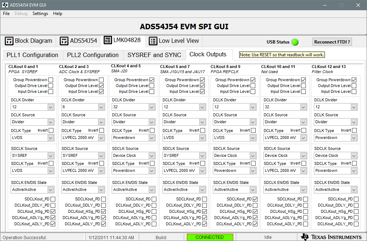
Task: Click the green CONNECTED status indicator
Action: 210,237
